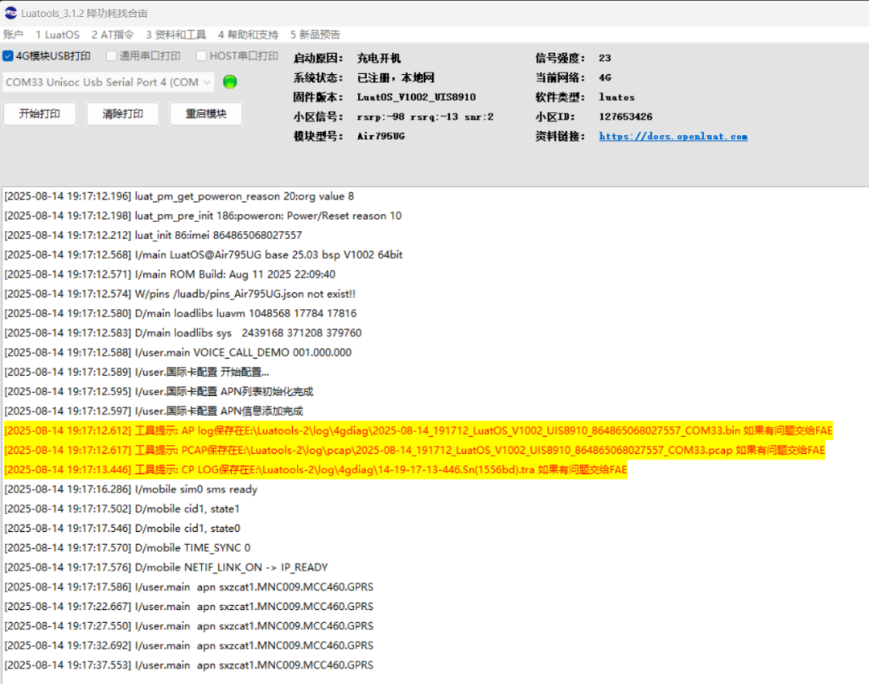Select the loadlibs luavm log line
The height and width of the screenshot is (684, 869).
point(180,313)
